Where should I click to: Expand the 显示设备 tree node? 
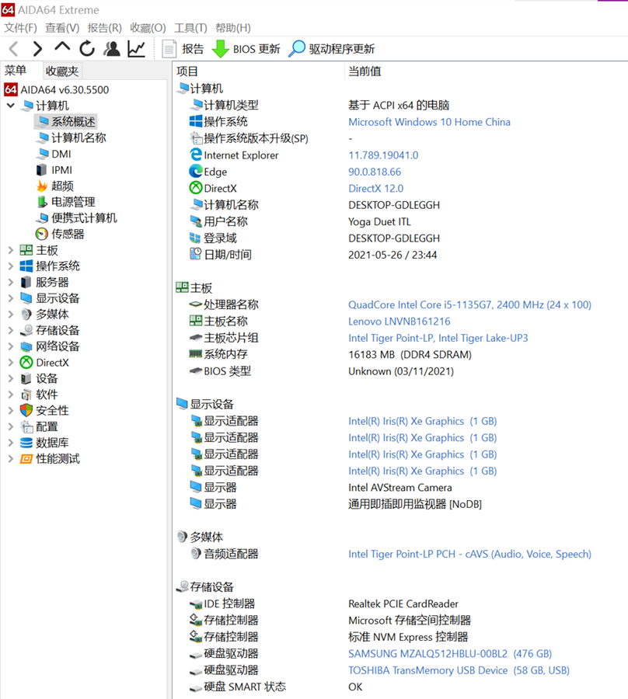(11, 298)
